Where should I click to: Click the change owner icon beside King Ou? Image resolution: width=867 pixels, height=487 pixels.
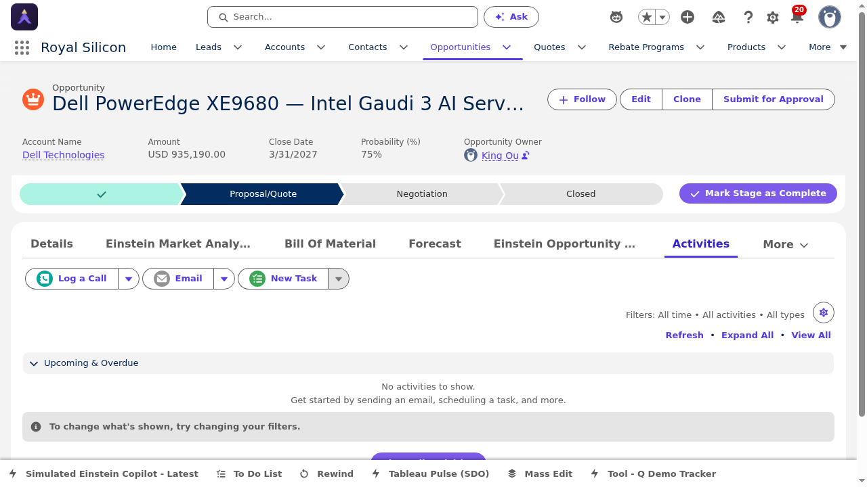coord(526,156)
